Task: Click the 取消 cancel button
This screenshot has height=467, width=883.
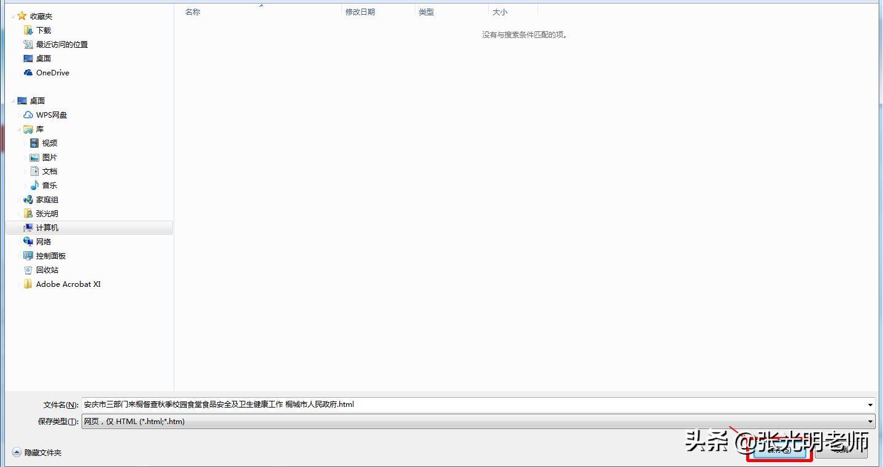Action: (841, 450)
